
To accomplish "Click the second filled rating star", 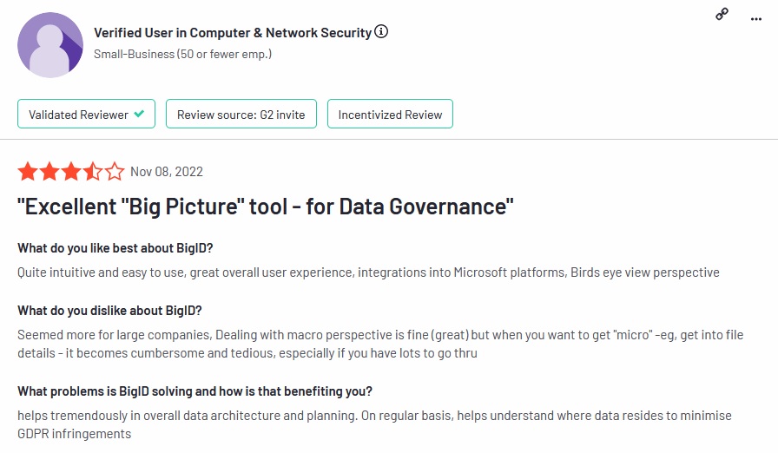I will point(49,171).
